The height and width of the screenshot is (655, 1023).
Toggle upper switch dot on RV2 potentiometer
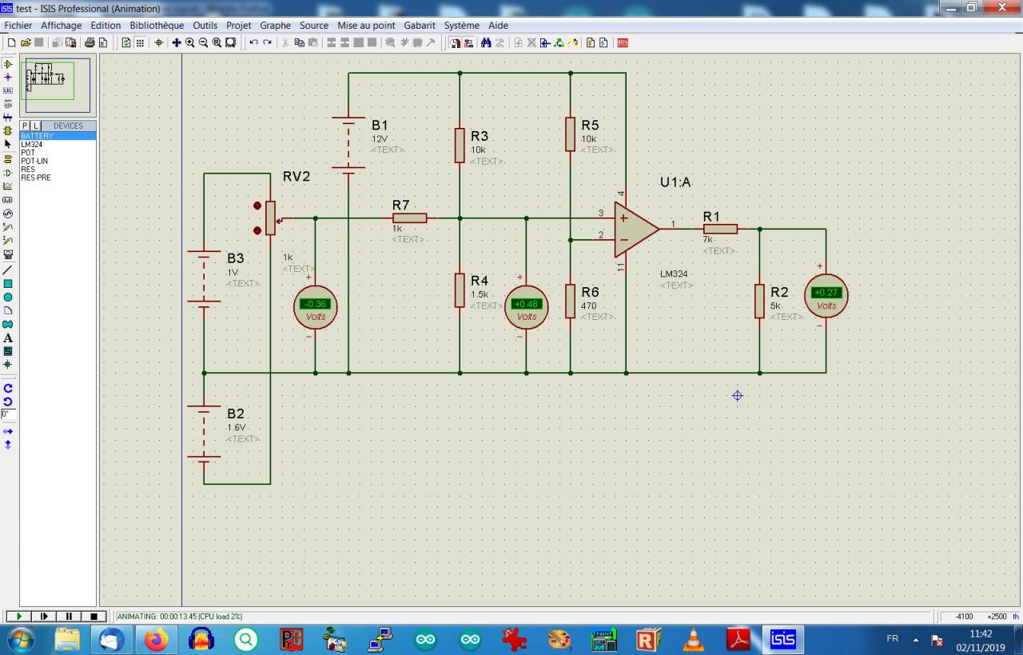pyautogui.click(x=257, y=206)
